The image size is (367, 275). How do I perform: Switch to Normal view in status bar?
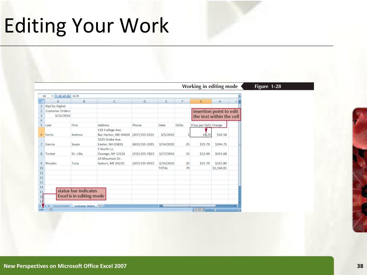coord(195,210)
